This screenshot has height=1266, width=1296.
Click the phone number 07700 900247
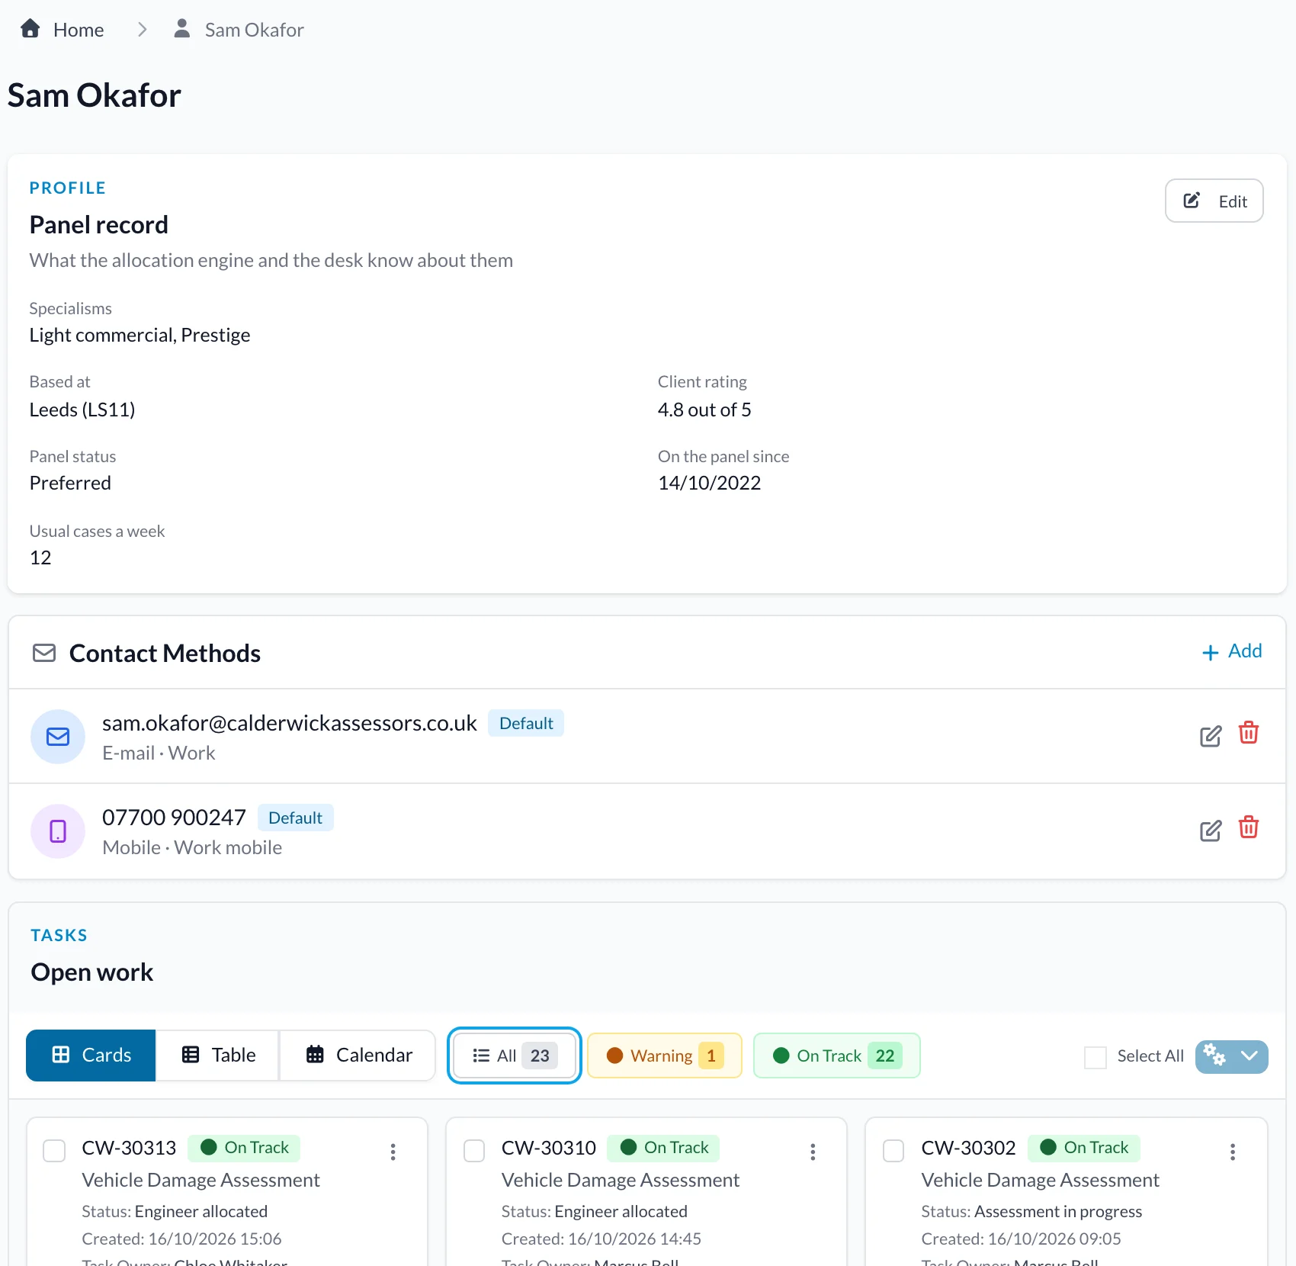(x=174, y=818)
